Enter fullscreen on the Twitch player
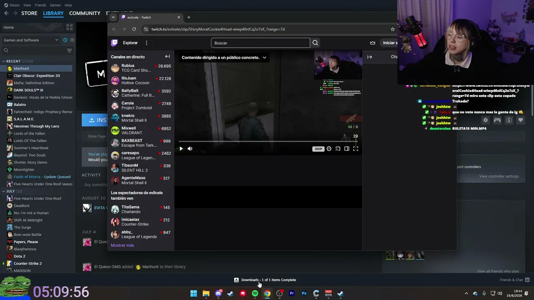Viewport: 534px width, 300px height. pos(355,149)
